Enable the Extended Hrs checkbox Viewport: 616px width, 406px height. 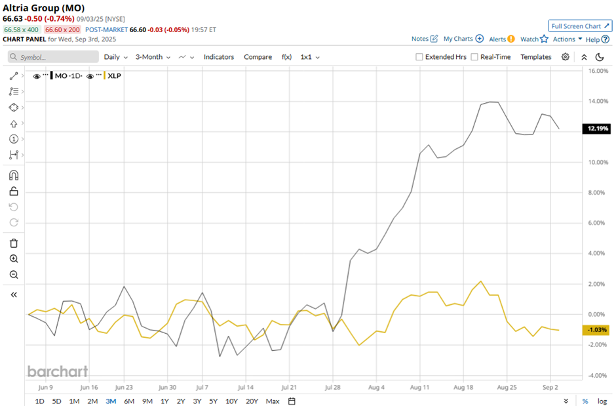(419, 57)
